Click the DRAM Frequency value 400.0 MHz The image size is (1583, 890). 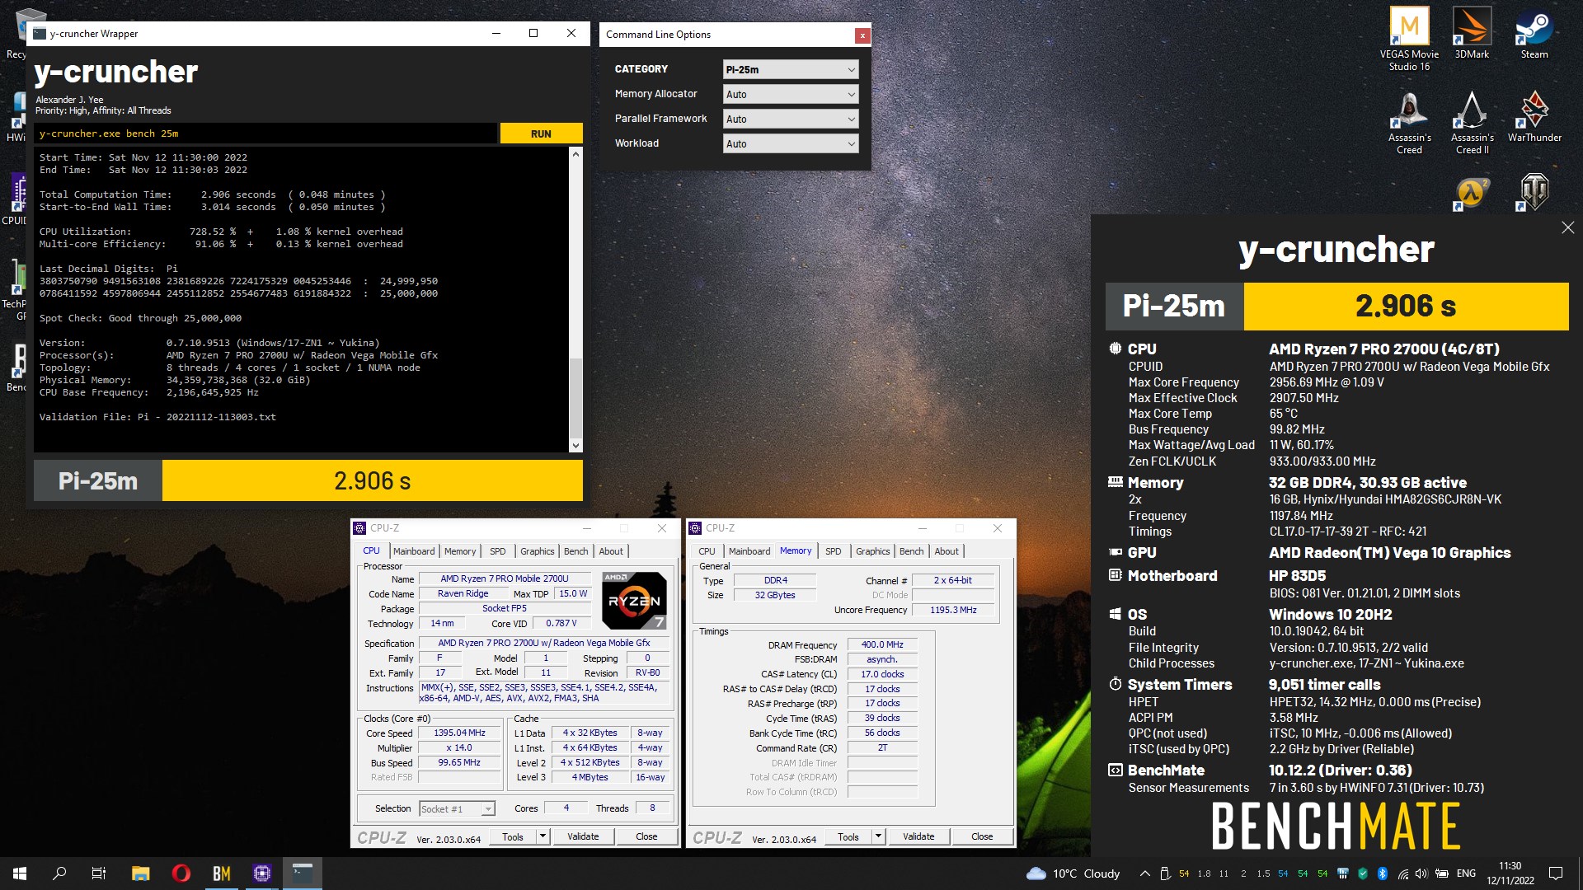pos(882,645)
